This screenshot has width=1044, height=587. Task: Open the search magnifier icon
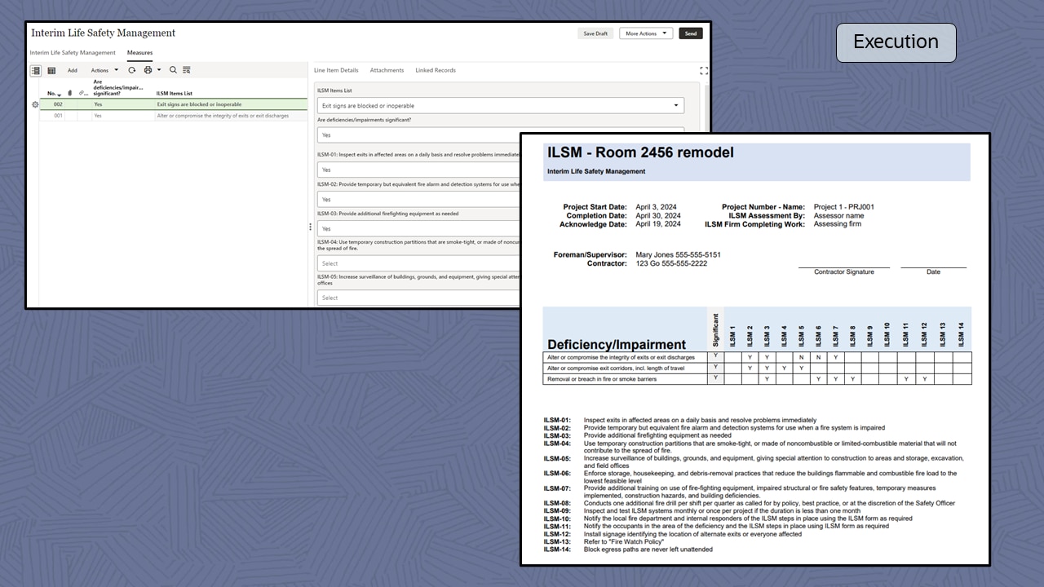tap(173, 70)
